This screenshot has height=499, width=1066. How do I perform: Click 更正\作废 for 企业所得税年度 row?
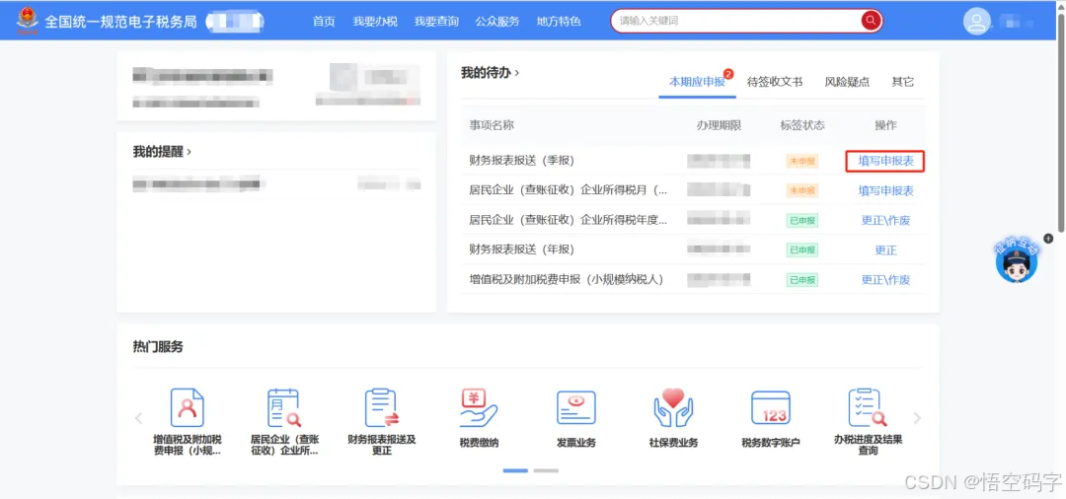click(x=885, y=221)
